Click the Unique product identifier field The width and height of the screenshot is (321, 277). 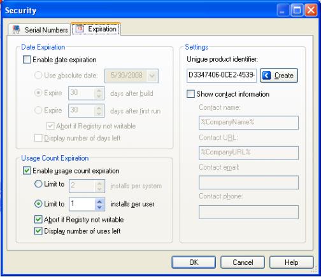[x=222, y=75]
